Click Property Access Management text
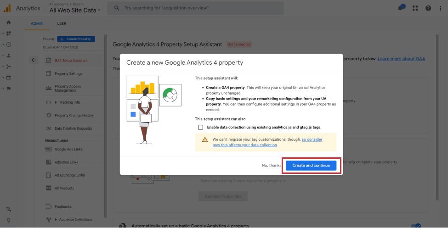448x228 pixels. coord(68,89)
